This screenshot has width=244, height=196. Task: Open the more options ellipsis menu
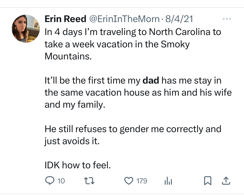[x=227, y=19]
